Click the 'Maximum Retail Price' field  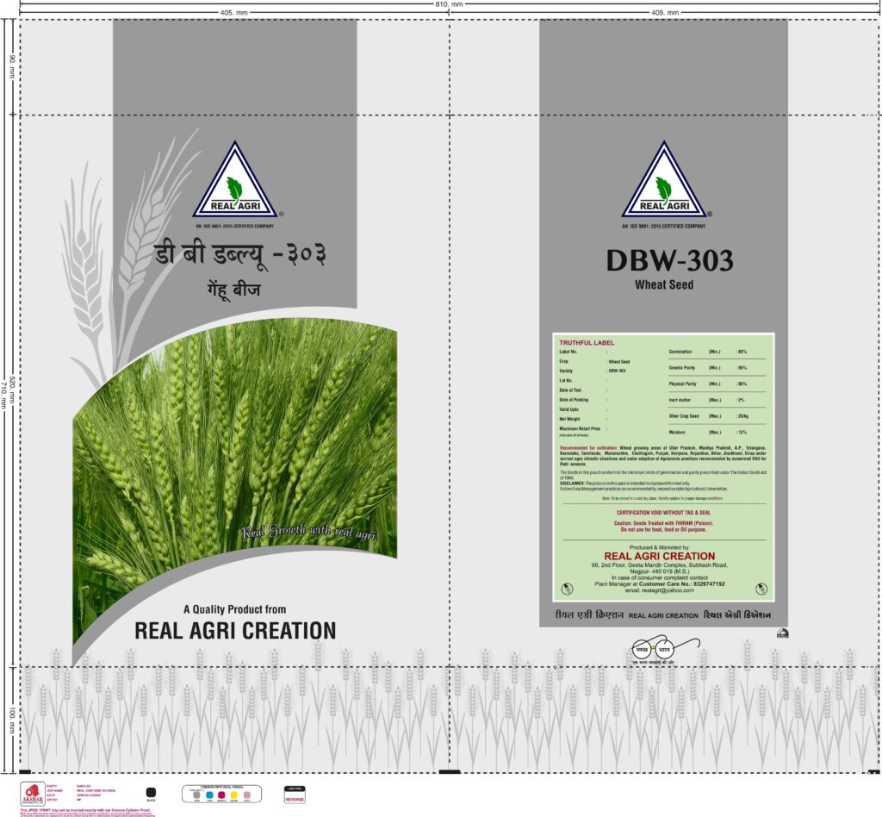(583, 430)
